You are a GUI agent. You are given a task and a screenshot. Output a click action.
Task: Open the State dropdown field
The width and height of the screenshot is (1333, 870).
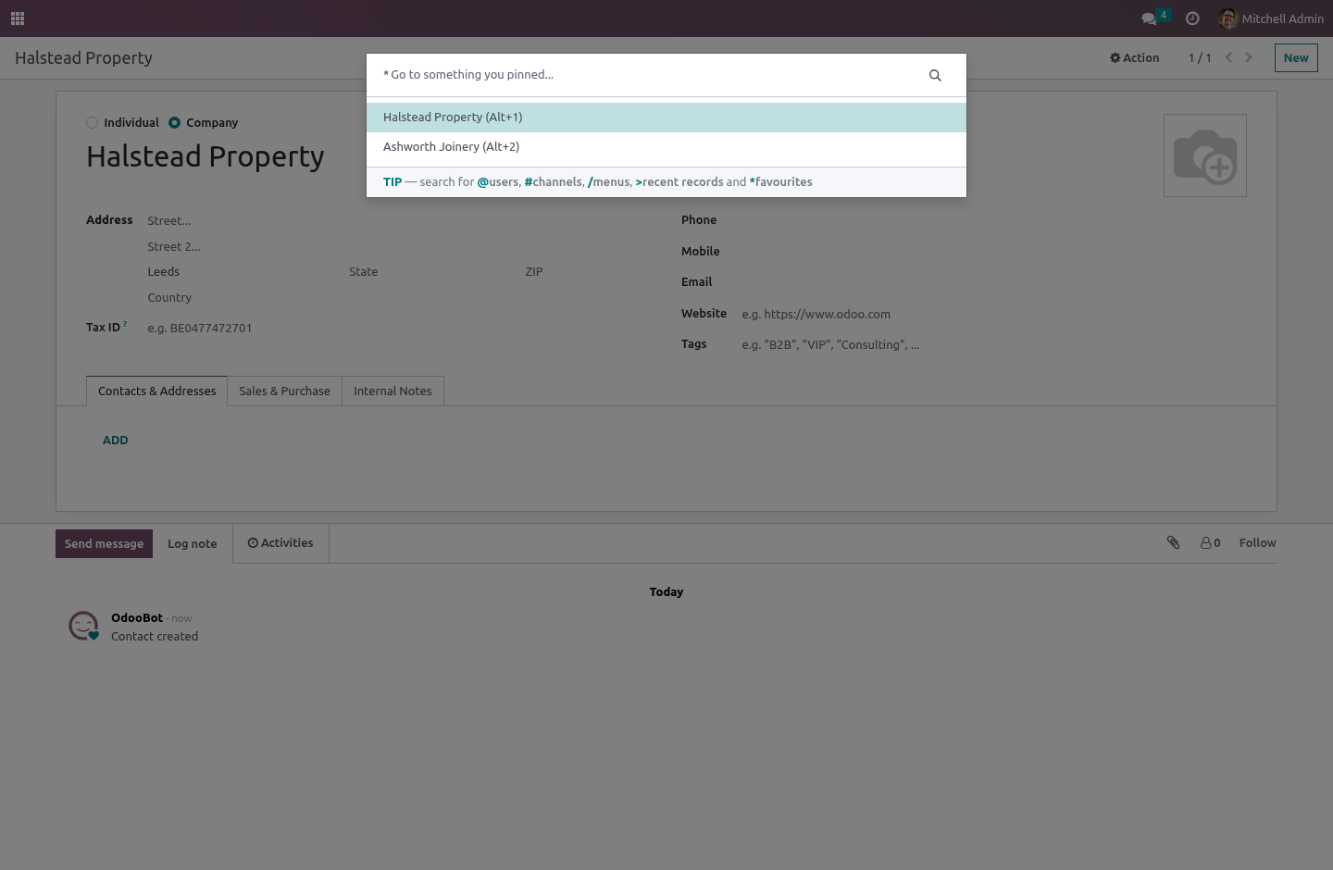click(430, 272)
